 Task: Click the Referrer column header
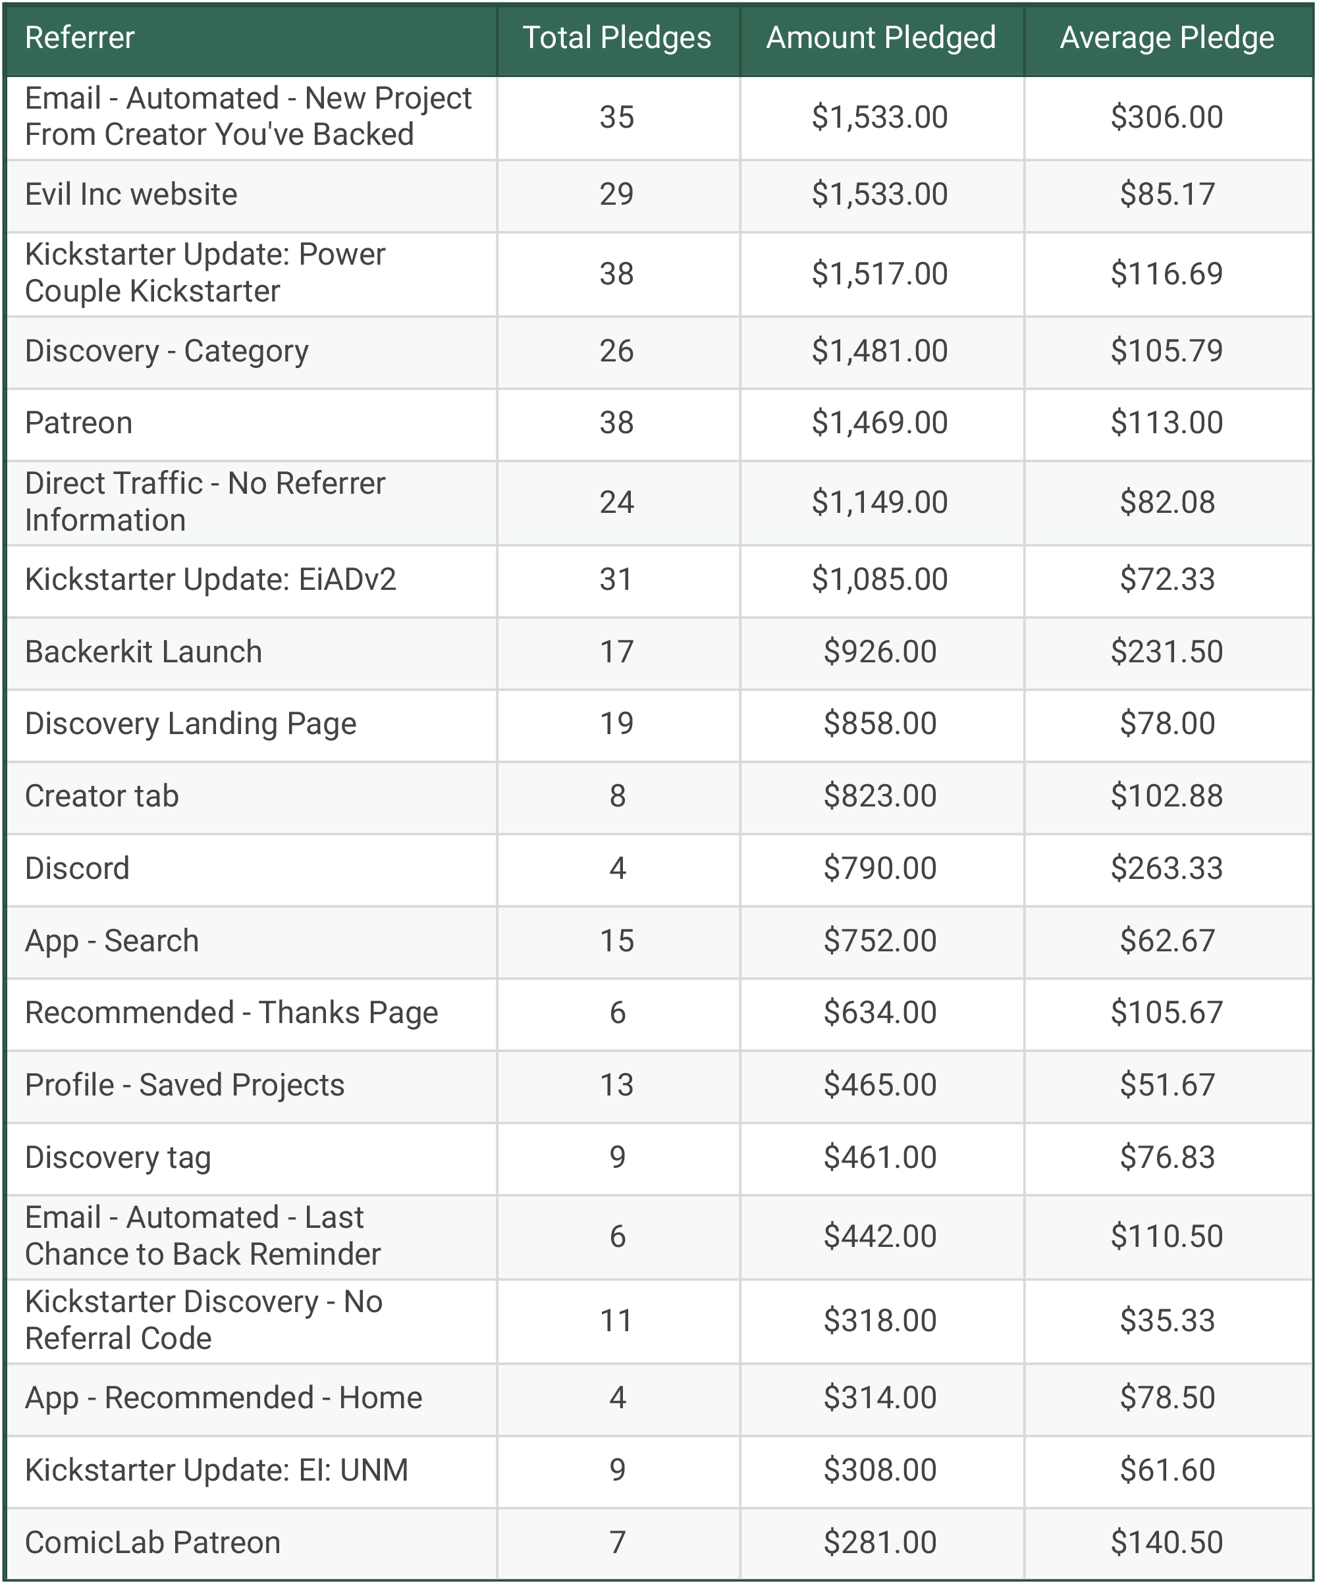click(x=80, y=38)
